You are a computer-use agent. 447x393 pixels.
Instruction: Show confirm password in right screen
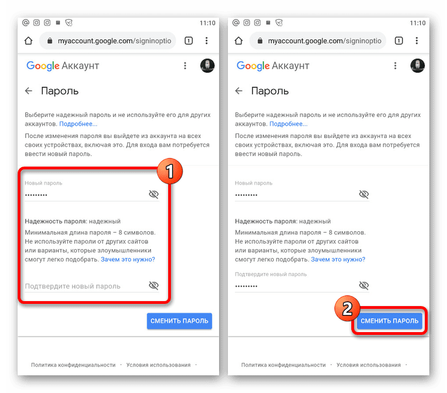(x=364, y=285)
